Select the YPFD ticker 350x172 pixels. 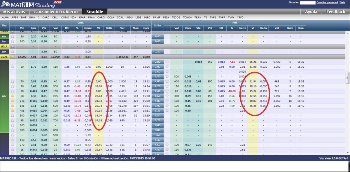click(x=240, y=17)
